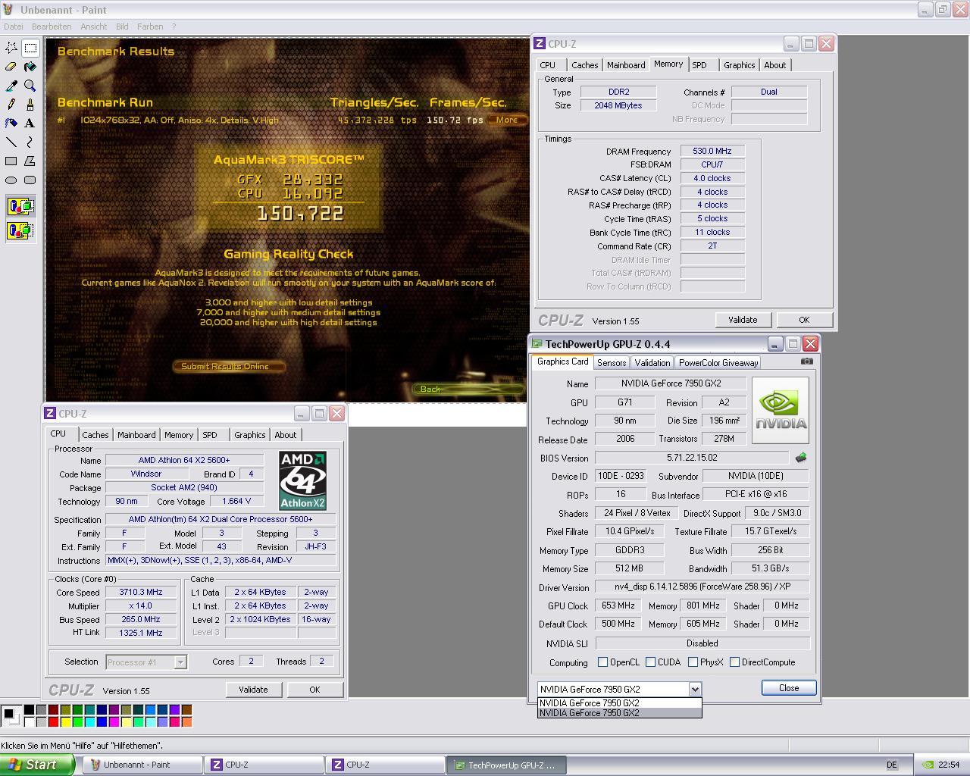The height and width of the screenshot is (776, 970).
Task: Select the Free-Form Select tool in Paint
Action: 11,47
